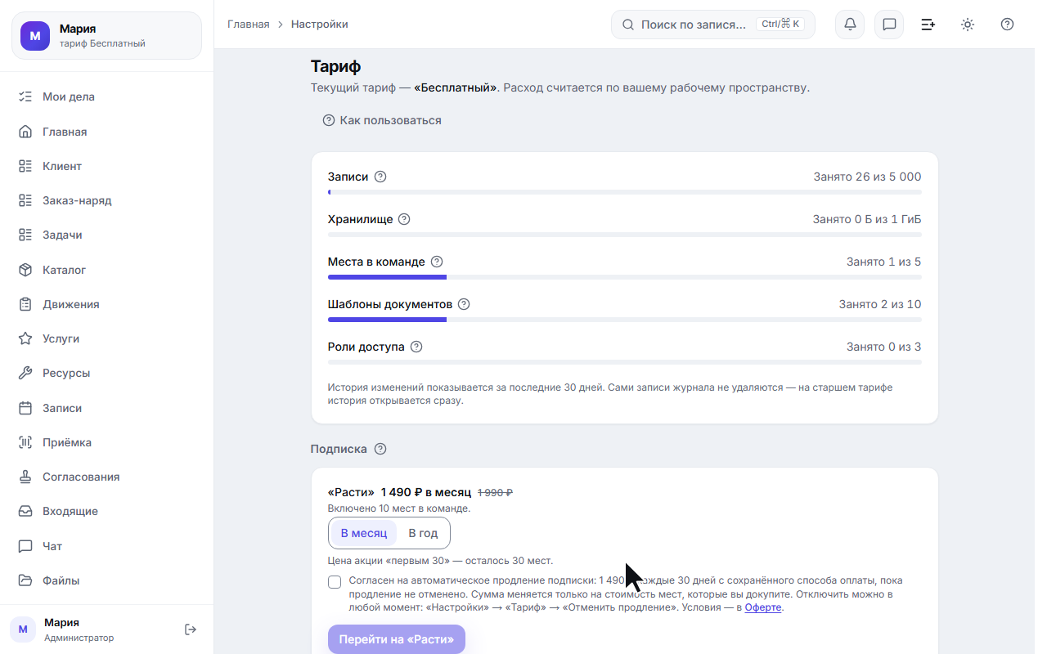The image size is (1047, 654).
Task: Click the Записи usage progress bar
Action: coord(625,192)
